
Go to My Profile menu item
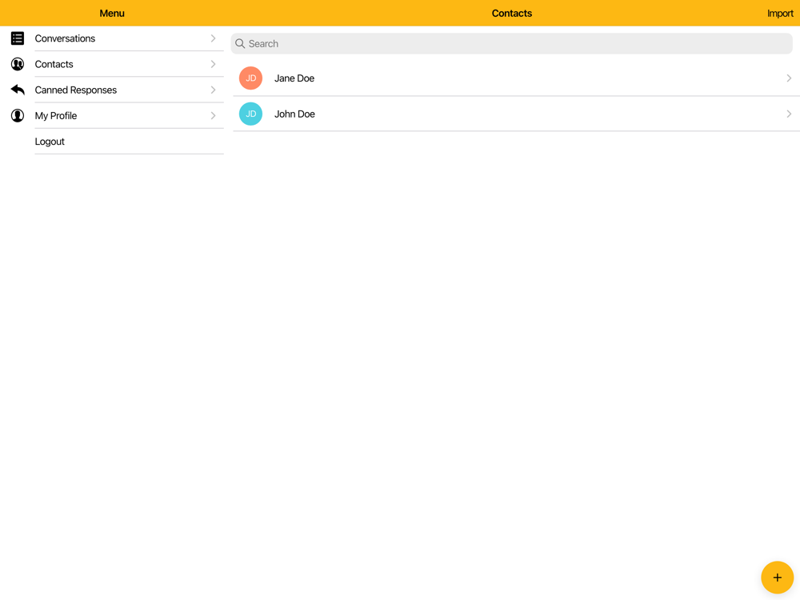click(112, 116)
